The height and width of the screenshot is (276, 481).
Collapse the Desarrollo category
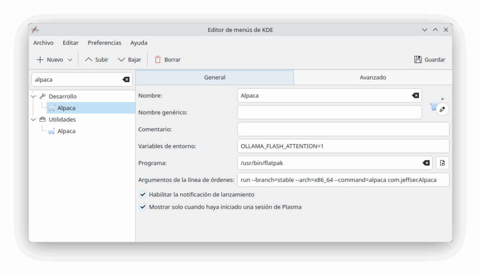pyautogui.click(x=33, y=96)
